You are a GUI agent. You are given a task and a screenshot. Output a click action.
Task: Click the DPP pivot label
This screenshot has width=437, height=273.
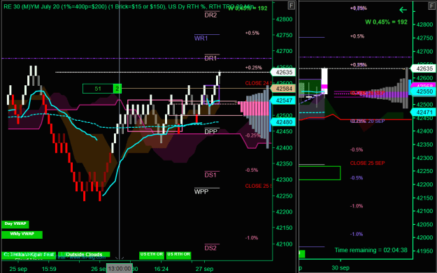click(x=210, y=132)
